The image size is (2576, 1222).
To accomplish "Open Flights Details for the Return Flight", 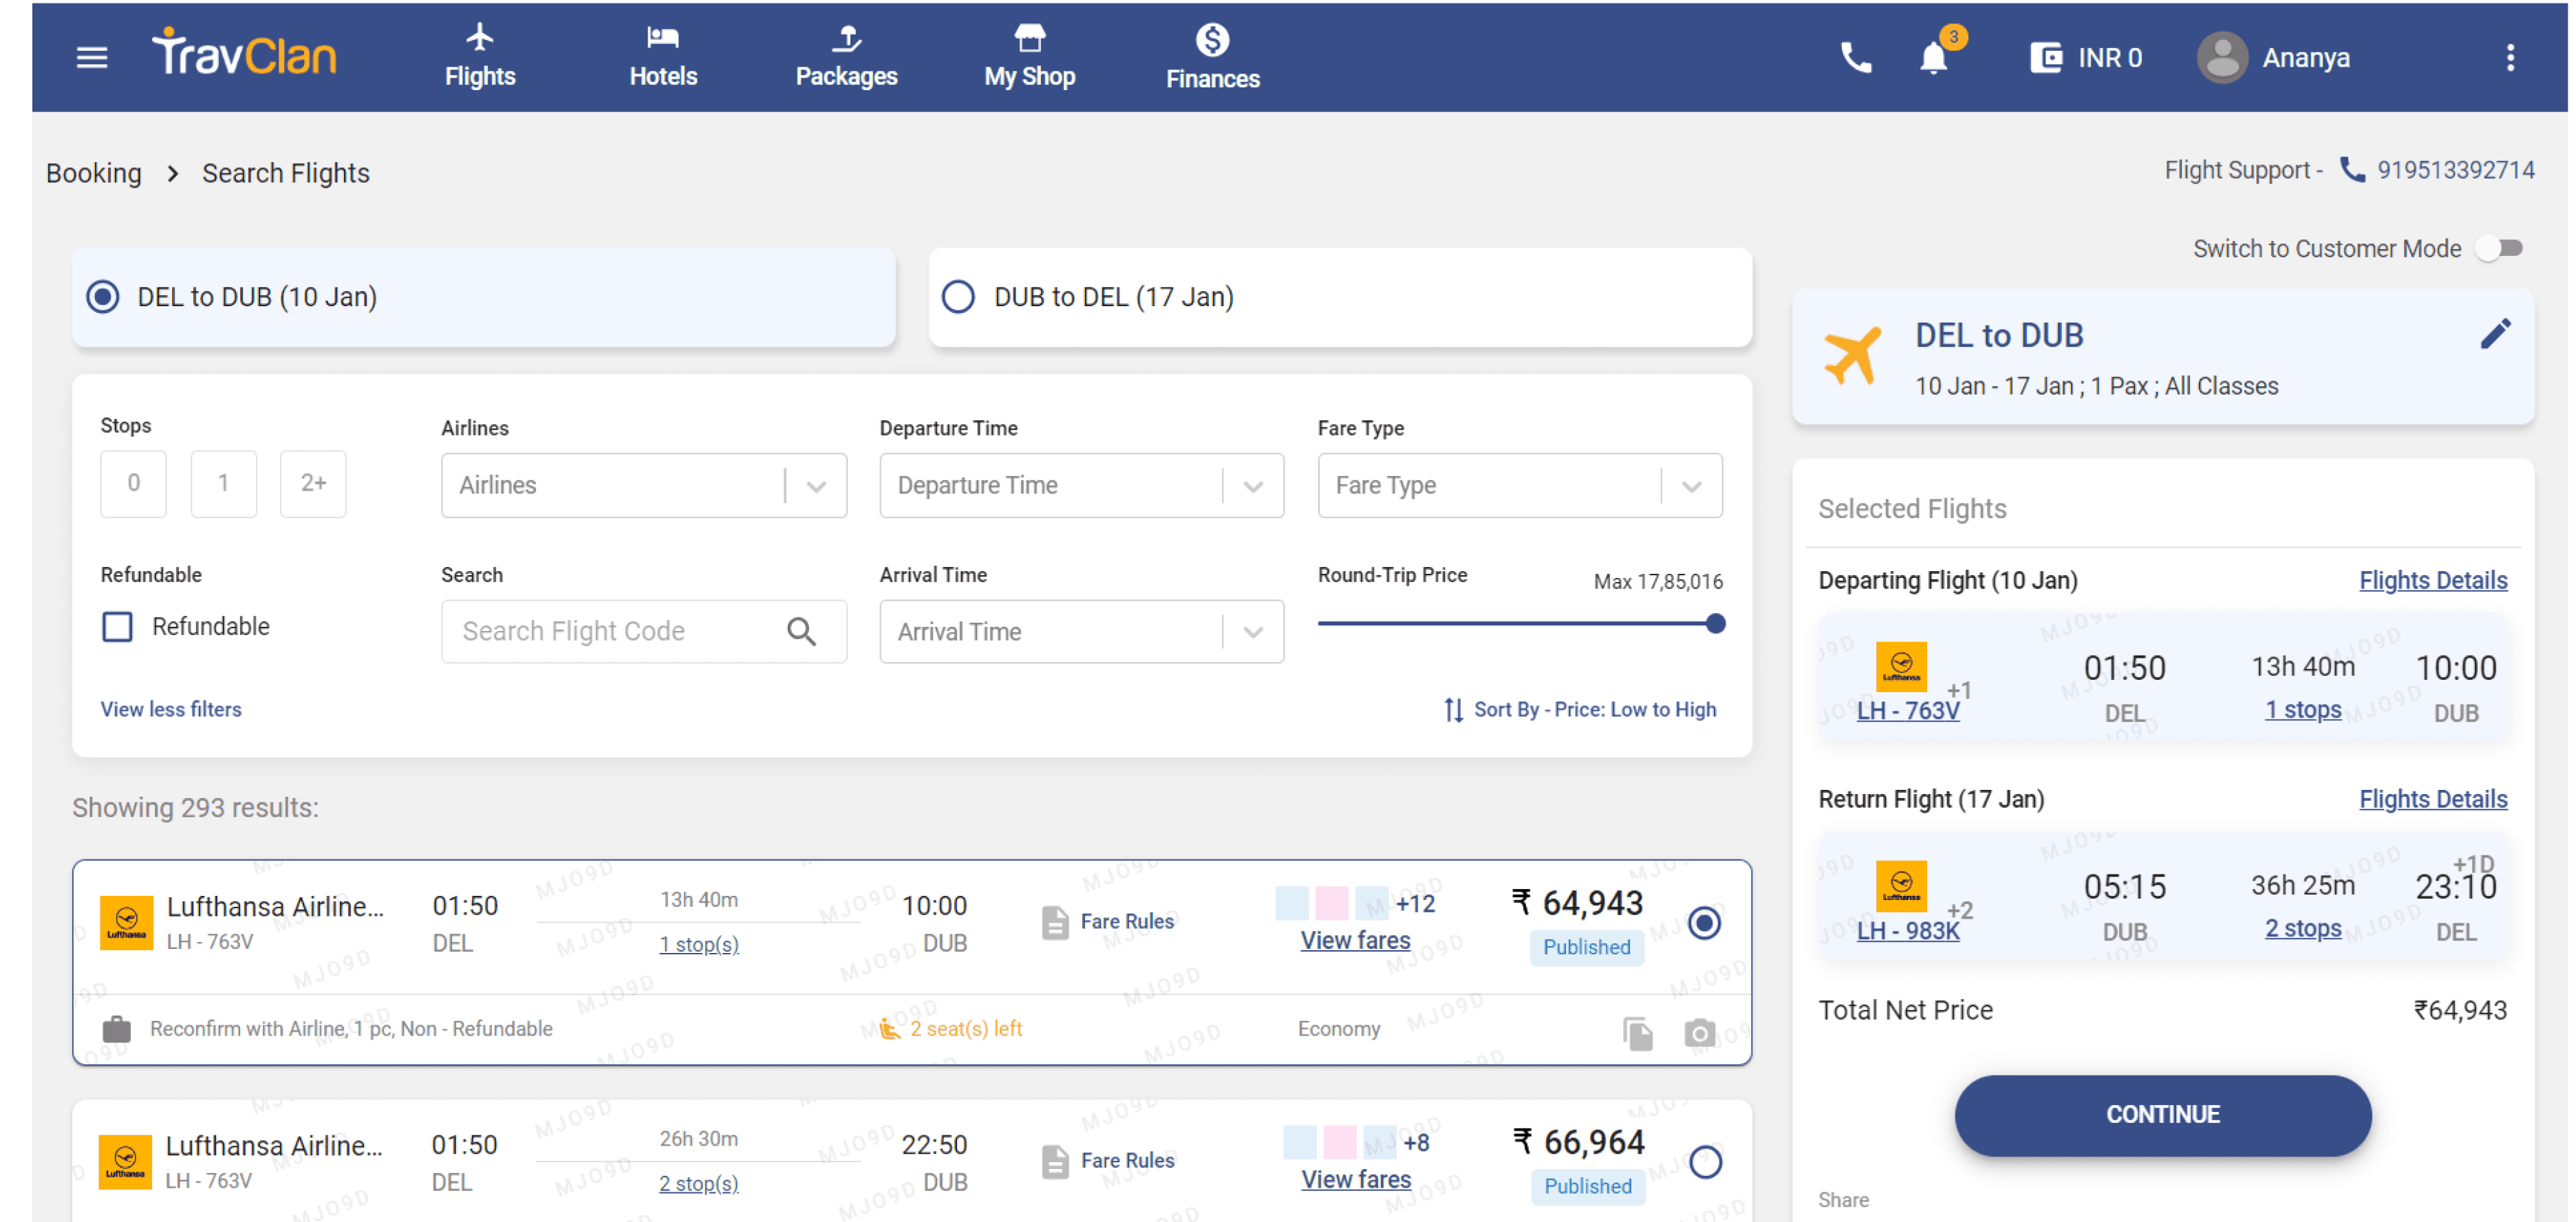I will (x=2432, y=799).
